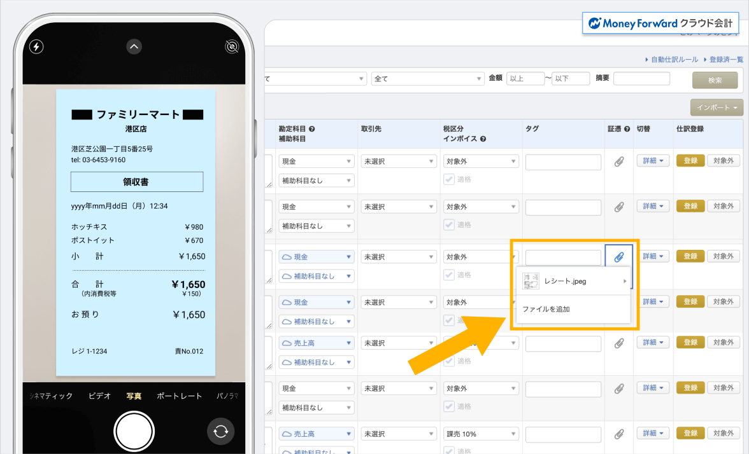Screen dimensions: 749x454
Task: Click inside the 摘要 input field
Action: click(x=641, y=78)
